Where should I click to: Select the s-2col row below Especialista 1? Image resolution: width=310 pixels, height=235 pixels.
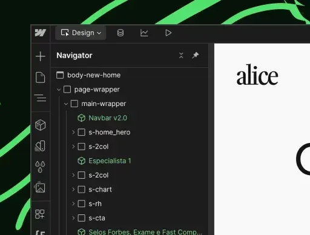(x=129, y=175)
